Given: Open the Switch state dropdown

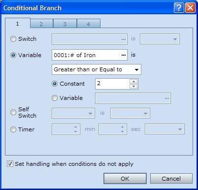Looking at the screenshot, I should [x=160, y=39].
